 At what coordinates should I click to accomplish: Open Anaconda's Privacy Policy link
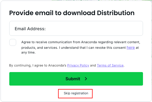78,65
